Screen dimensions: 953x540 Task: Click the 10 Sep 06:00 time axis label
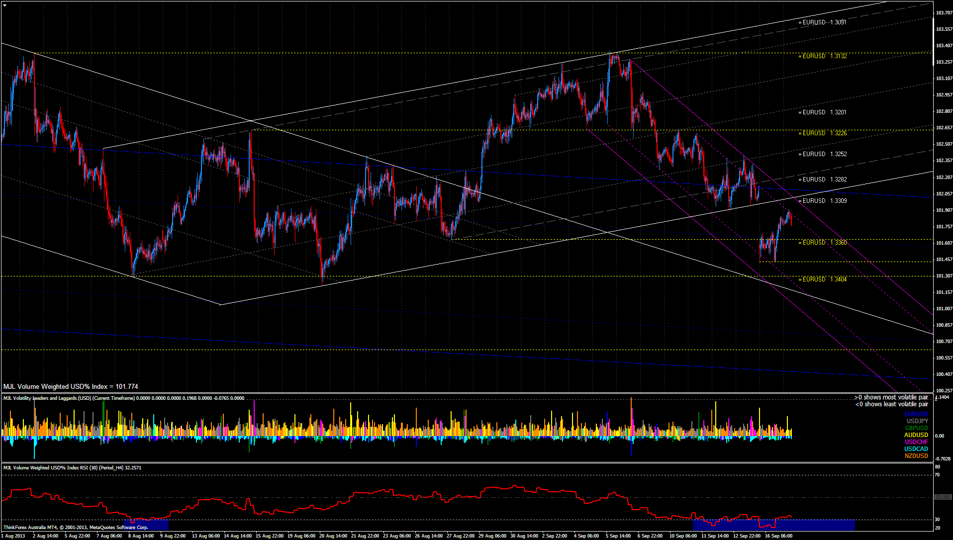683,536
